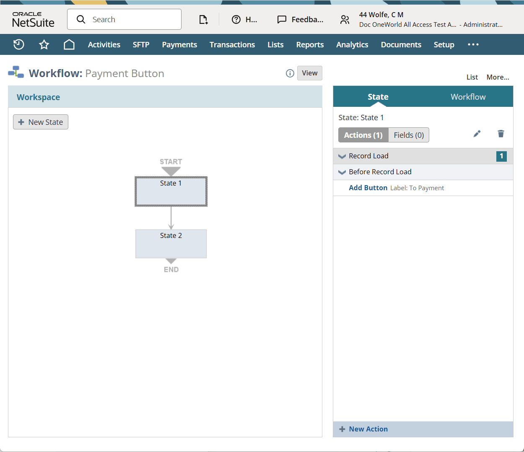Switch to the Workflow tab
This screenshot has width=524, height=452.
point(468,97)
